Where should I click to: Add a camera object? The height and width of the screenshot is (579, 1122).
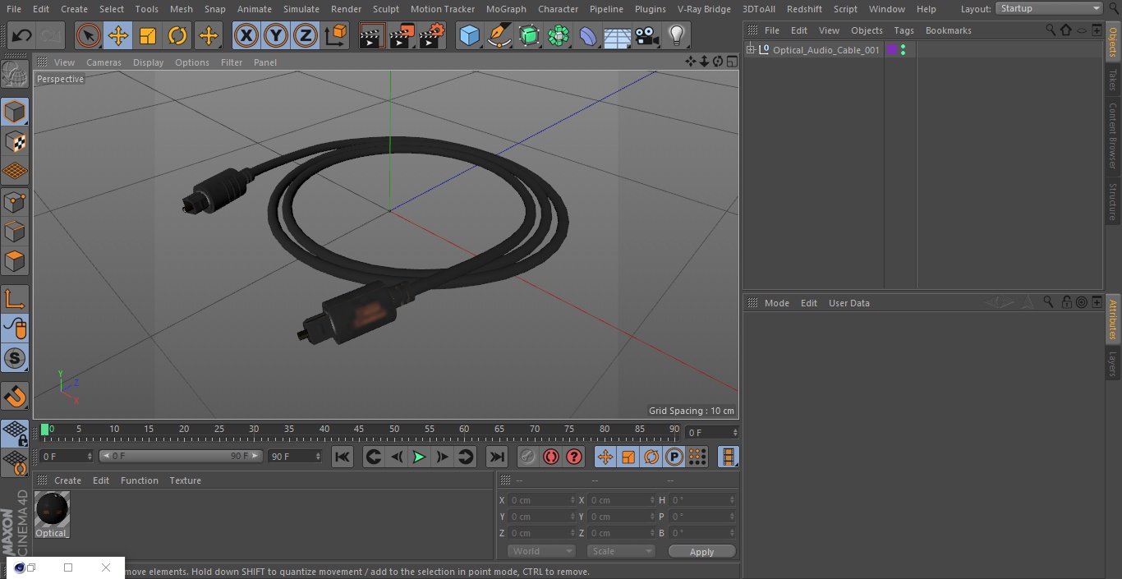(647, 35)
